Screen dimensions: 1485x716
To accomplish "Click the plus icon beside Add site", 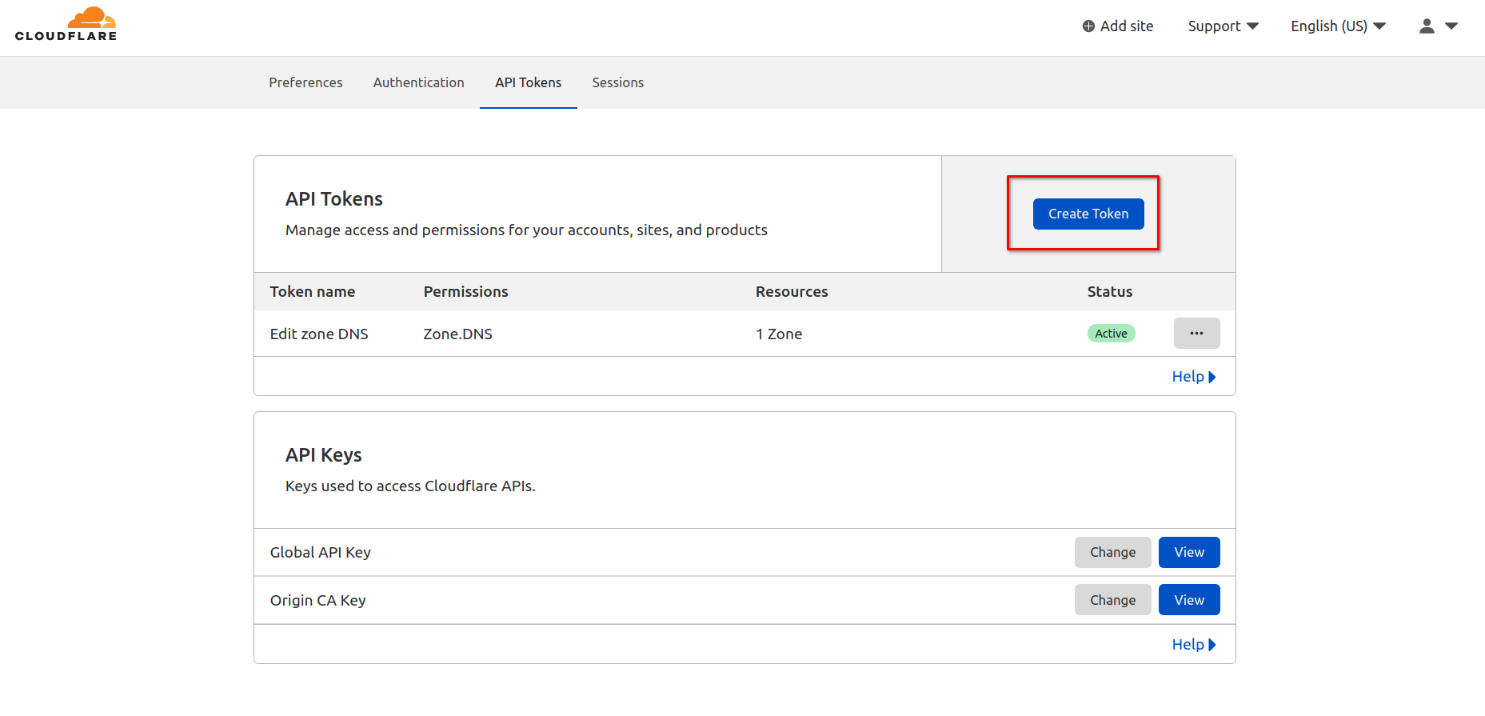I will (1088, 26).
